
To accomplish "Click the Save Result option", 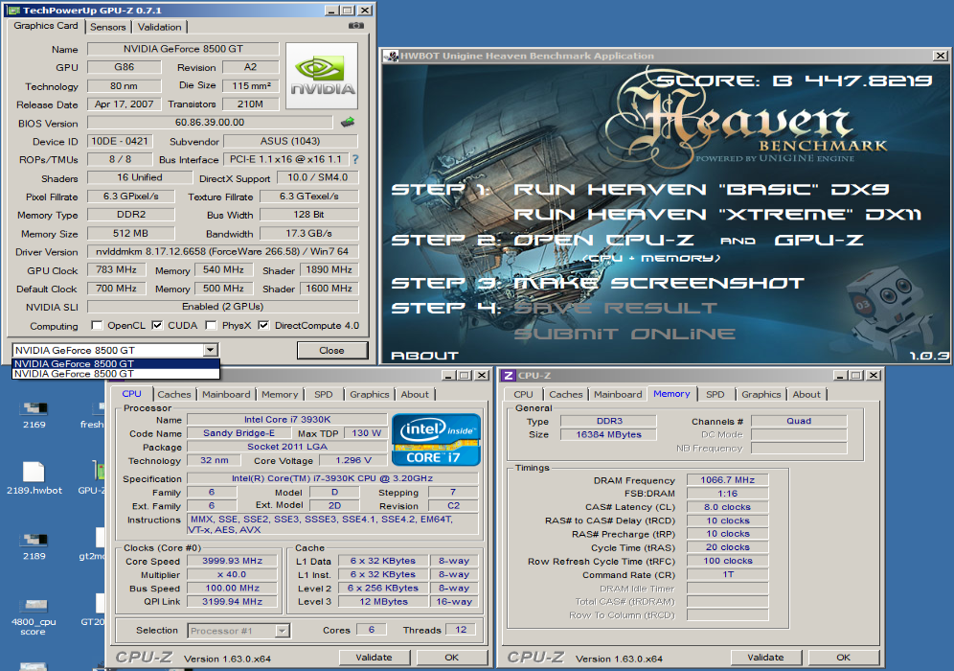I will point(615,308).
